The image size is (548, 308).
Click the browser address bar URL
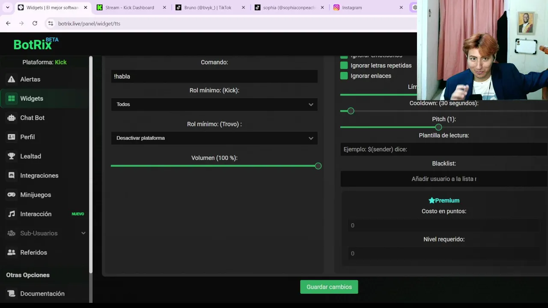[89, 24]
